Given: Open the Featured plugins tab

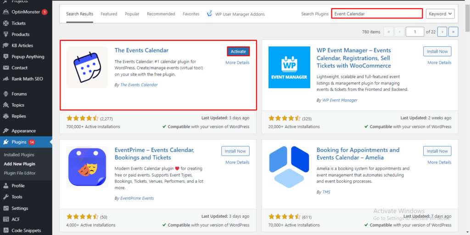Looking at the screenshot, I should (x=109, y=14).
